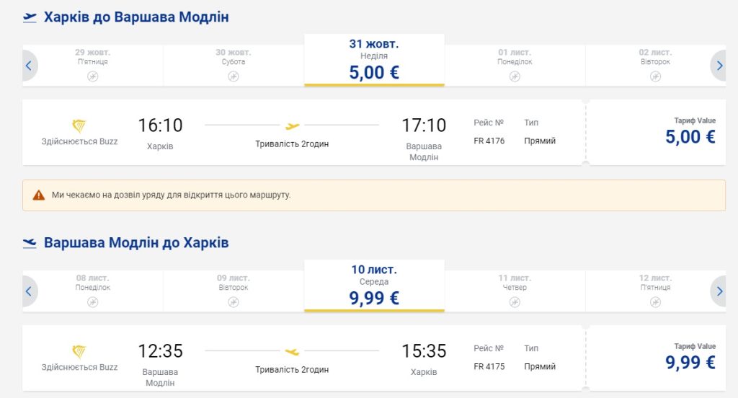This screenshot has height=398, width=738.
Task: Show earlier dates for the Kharkiv–Warsaw flight
Action: [x=29, y=66]
